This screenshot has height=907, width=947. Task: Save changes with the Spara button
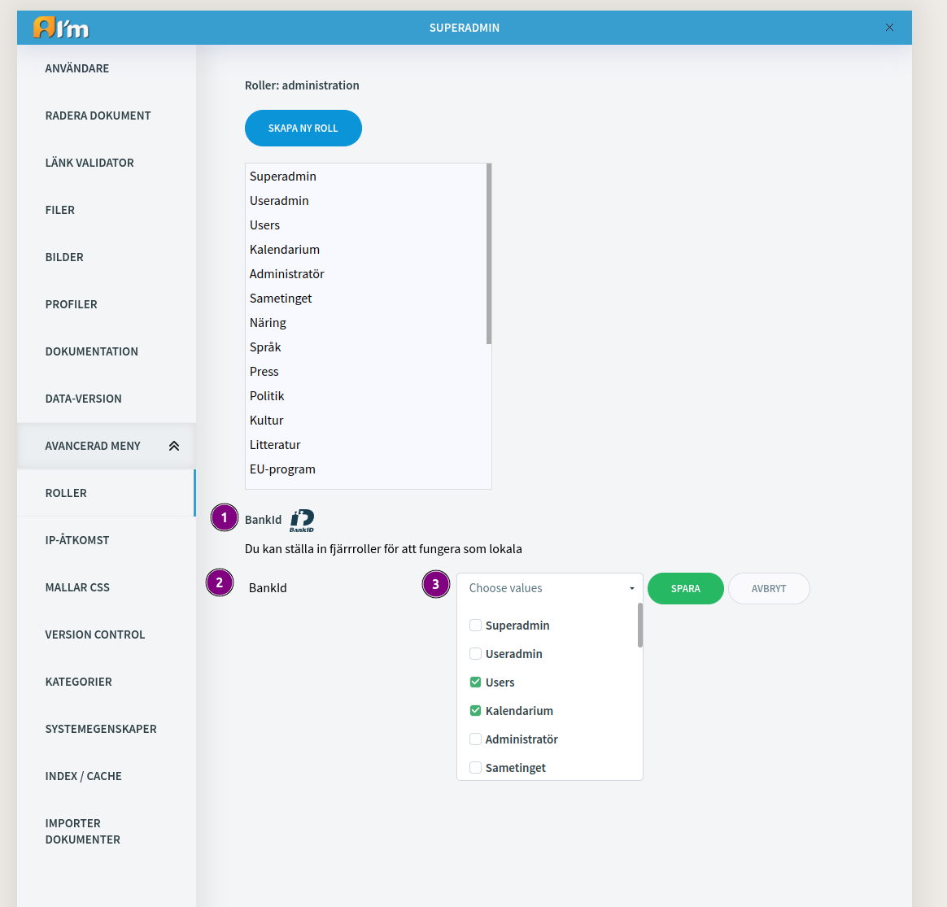point(686,588)
